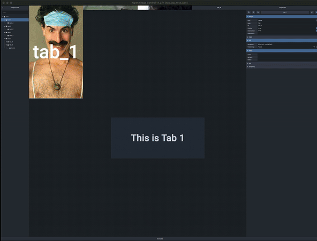The height and width of the screenshot is (241, 317).
Task: Select tab_1 row in project tree
Action: [x=15, y=20]
